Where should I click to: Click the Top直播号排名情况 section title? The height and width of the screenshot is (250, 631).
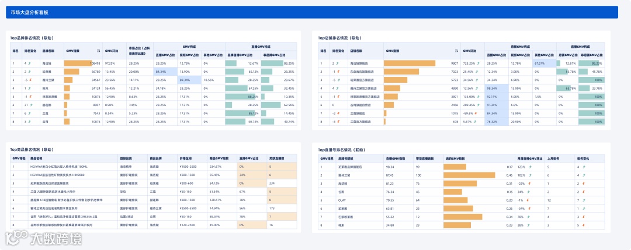point(342,149)
